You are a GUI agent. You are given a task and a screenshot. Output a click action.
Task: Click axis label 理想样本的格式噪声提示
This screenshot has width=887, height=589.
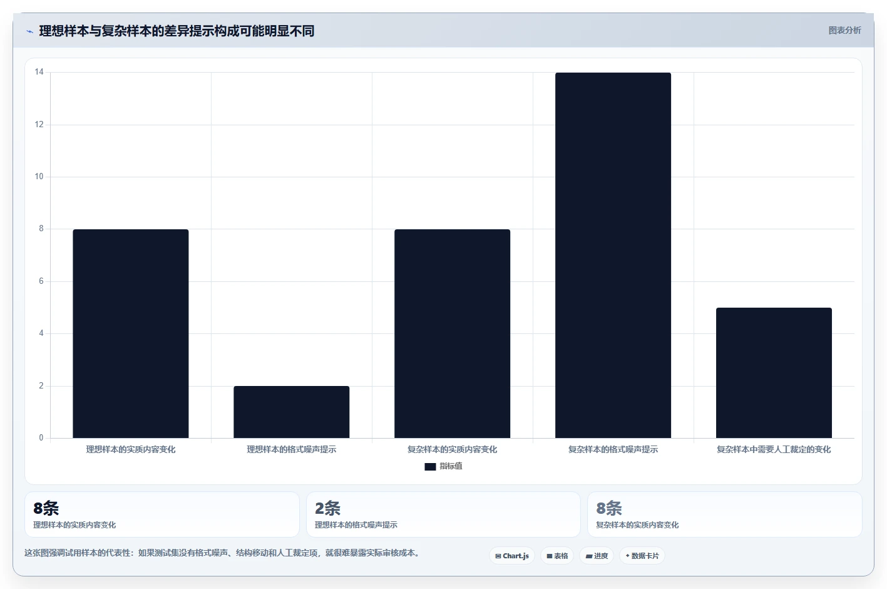click(292, 449)
